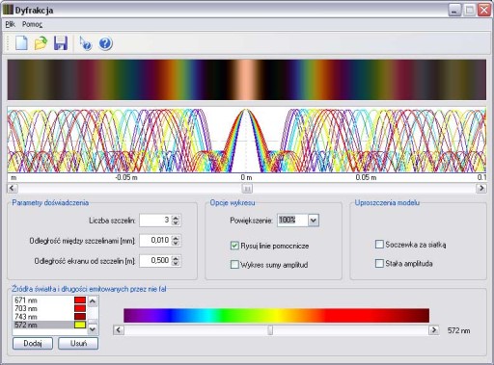This screenshot has height=365, width=494.
Task: Click the Odległość między szczelinami field showing 0,010
Action: click(155, 241)
